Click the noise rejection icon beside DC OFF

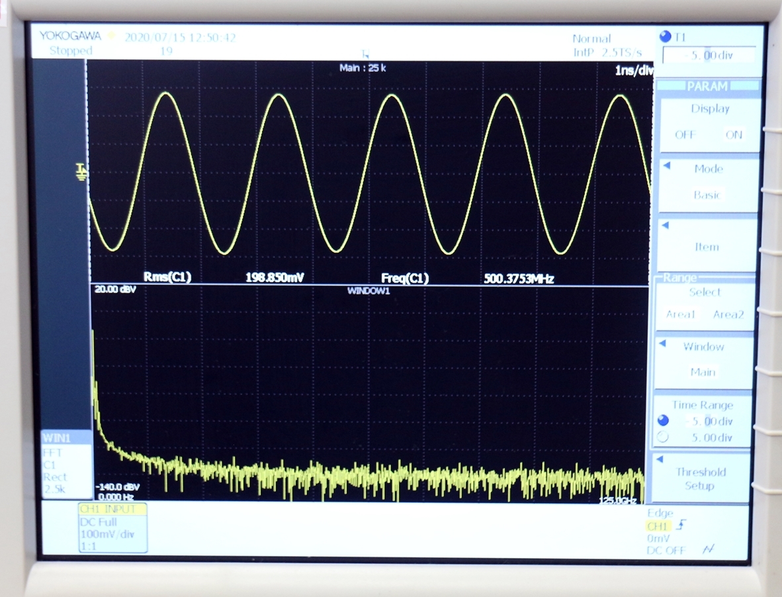709,549
